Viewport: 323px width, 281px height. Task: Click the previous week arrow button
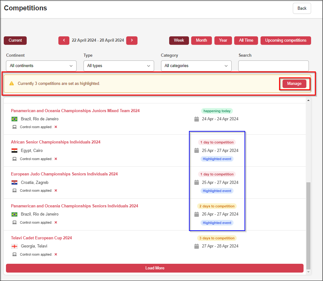(64, 40)
